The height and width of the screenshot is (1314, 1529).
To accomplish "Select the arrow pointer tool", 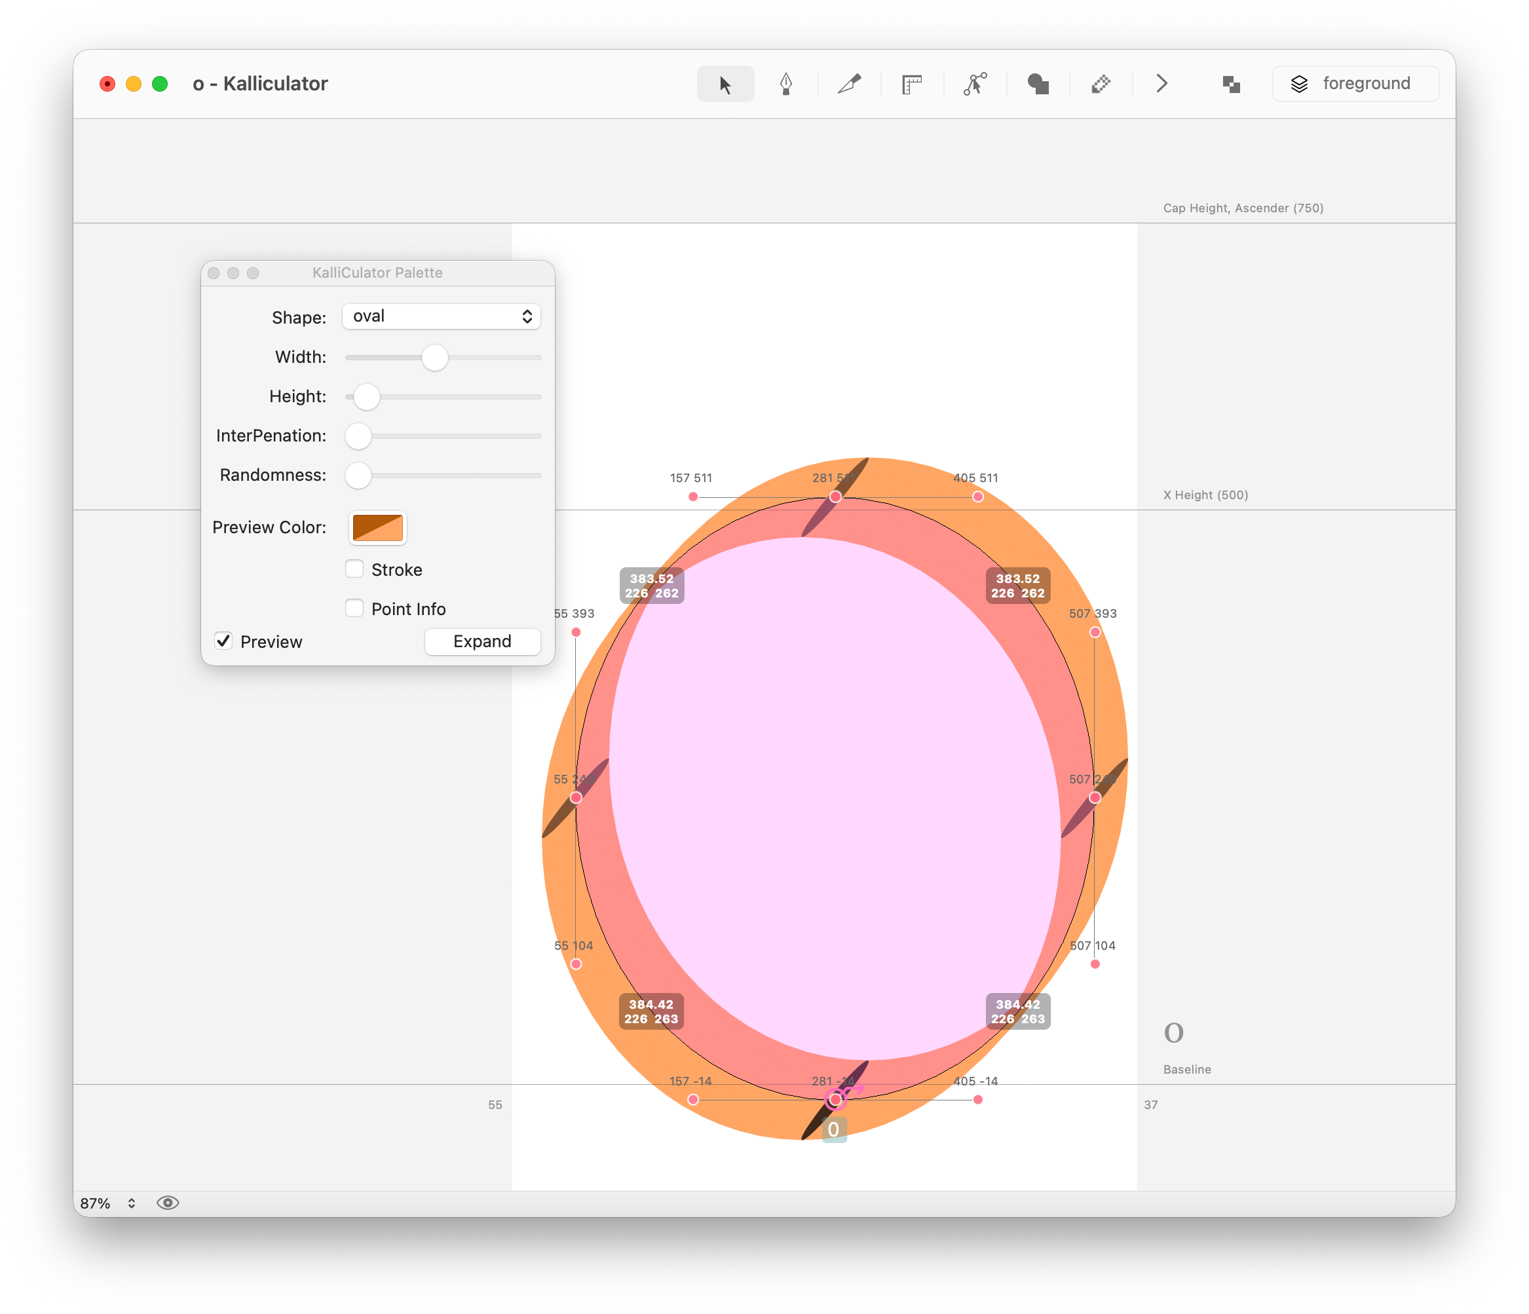I will (725, 84).
